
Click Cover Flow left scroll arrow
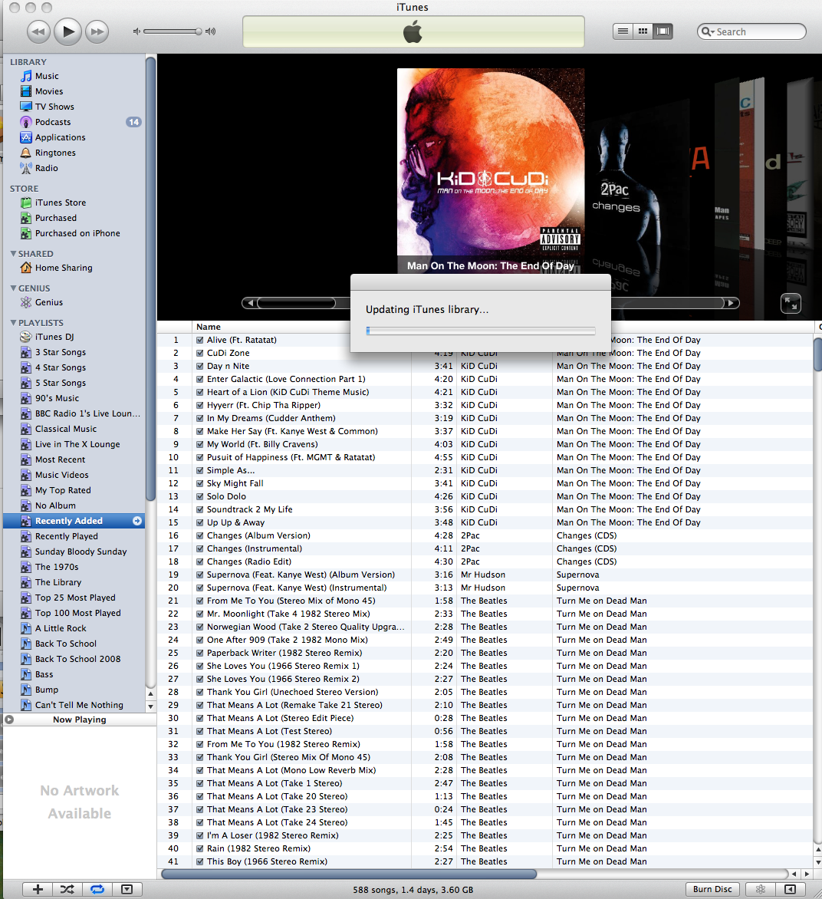coord(249,303)
